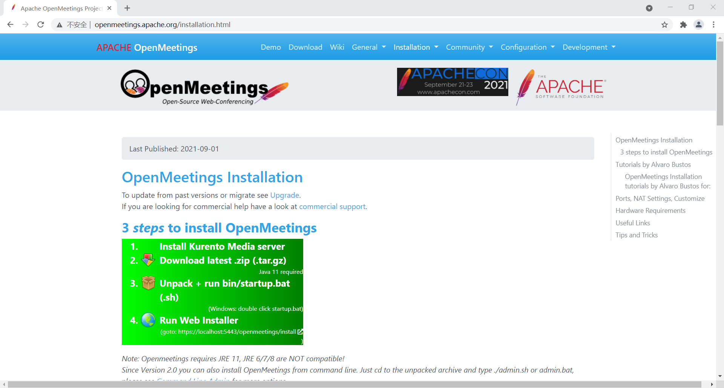Jump to Tutorials by Alvaro Bustos
Screen dimensions: 724x388
[653, 165]
